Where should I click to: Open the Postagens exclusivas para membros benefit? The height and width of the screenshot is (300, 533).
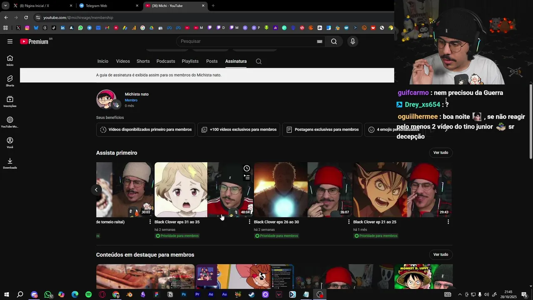coord(322,130)
